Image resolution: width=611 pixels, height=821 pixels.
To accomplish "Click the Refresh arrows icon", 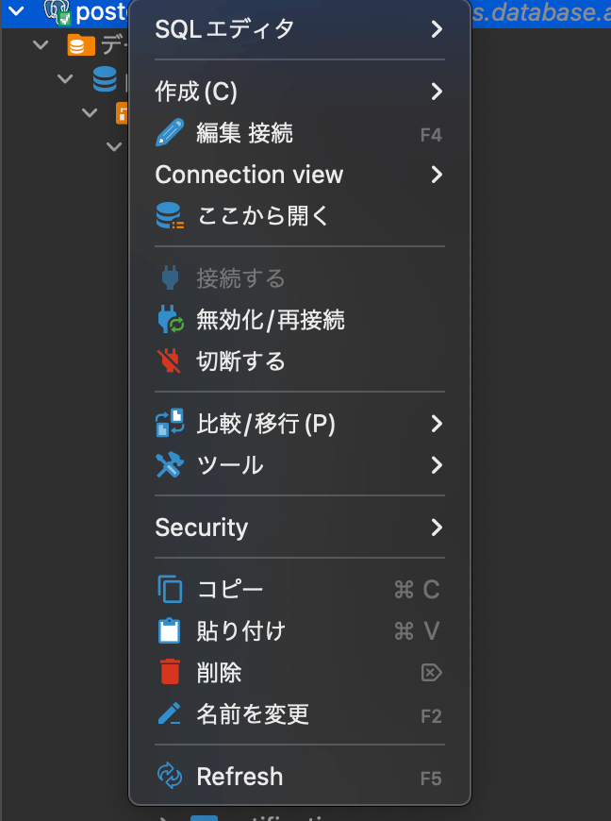I will [170, 776].
